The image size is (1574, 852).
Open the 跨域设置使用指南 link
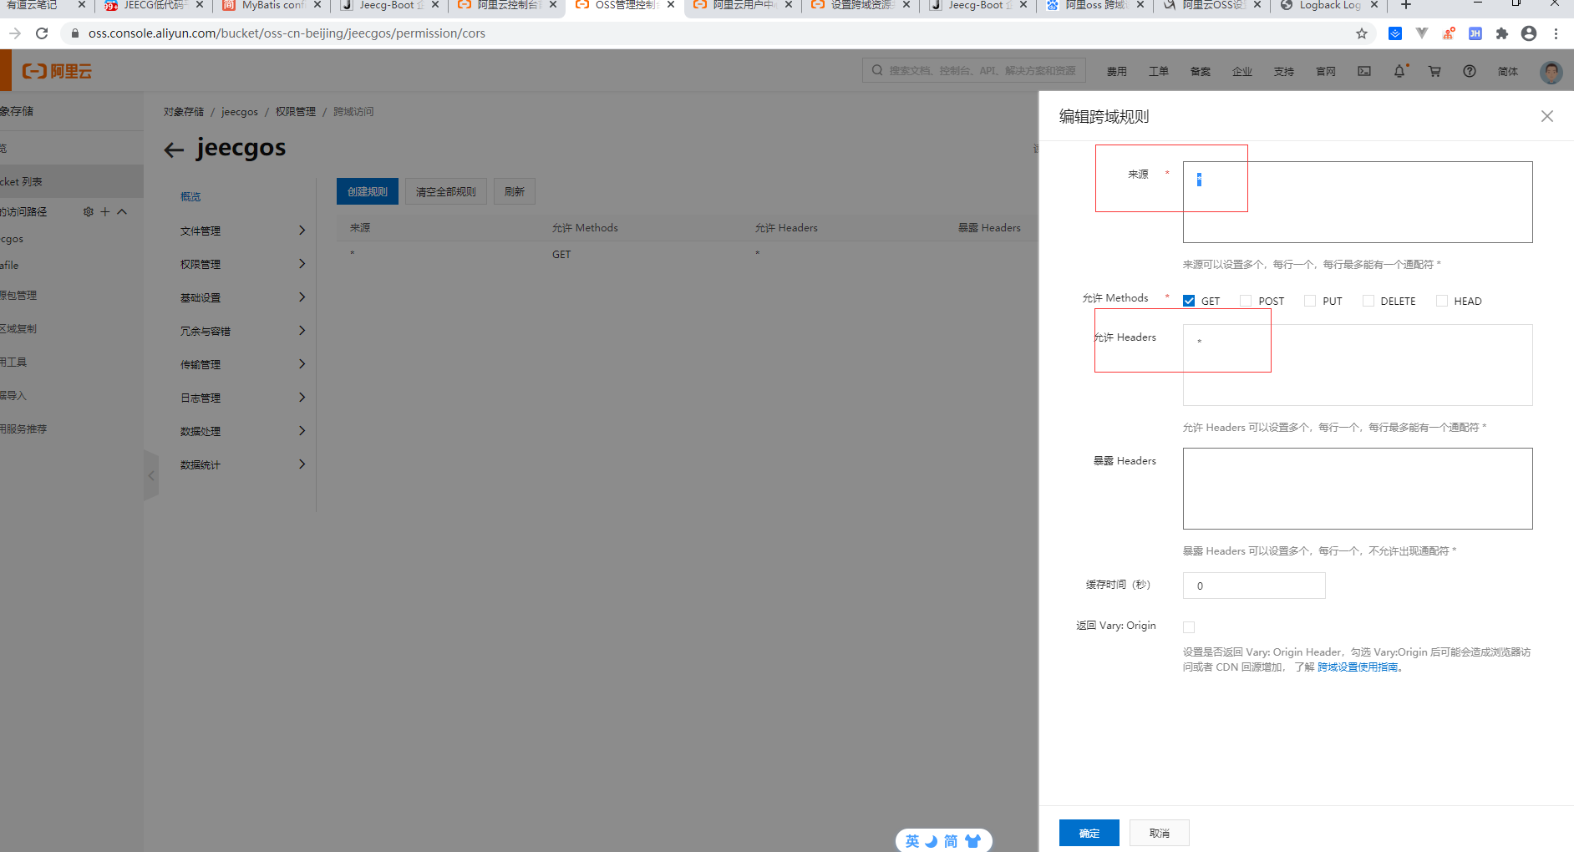coord(1358,667)
